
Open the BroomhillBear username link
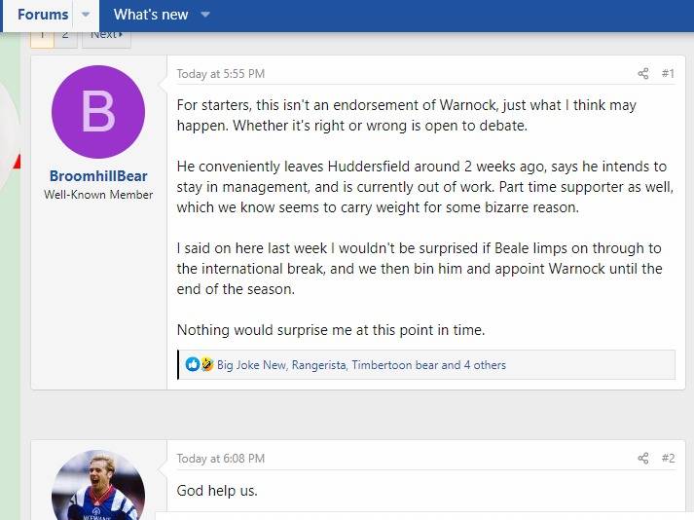pyautogui.click(x=98, y=176)
